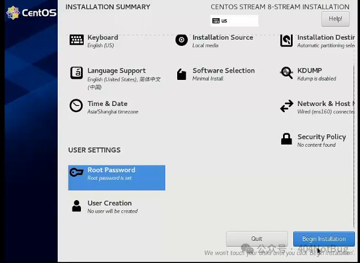Open Language Support via its icon
The image size is (360, 263).
(76, 73)
